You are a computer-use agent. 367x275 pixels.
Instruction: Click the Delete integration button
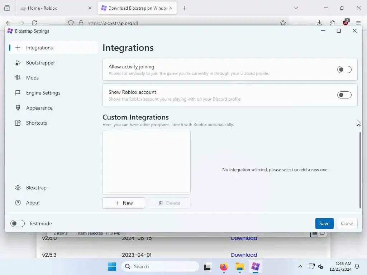pyautogui.click(x=169, y=203)
